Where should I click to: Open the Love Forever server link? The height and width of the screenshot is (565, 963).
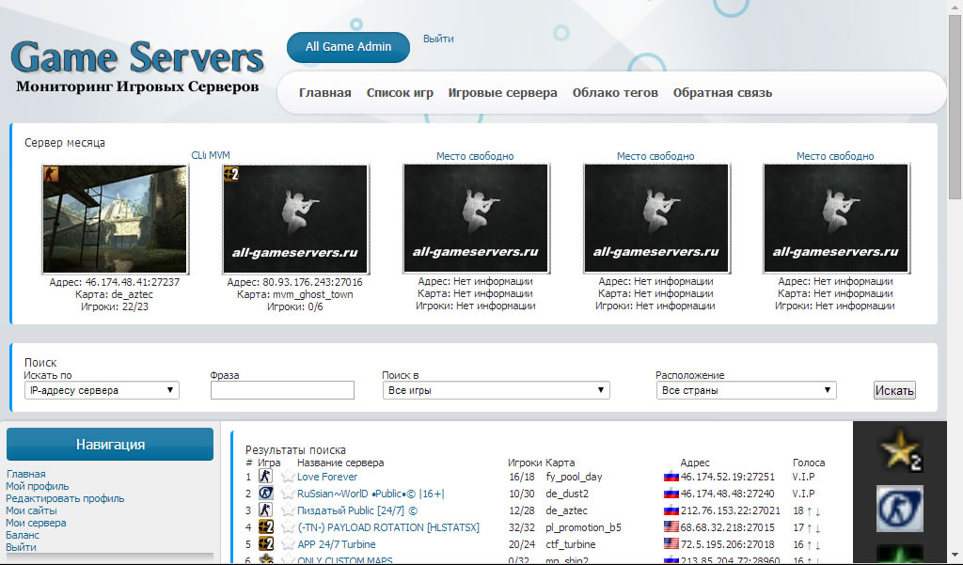(x=327, y=477)
